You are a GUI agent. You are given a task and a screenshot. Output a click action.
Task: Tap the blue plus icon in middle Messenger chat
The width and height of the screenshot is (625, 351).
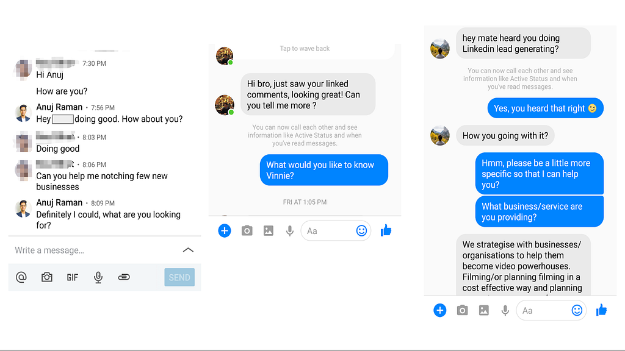click(x=225, y=231)
